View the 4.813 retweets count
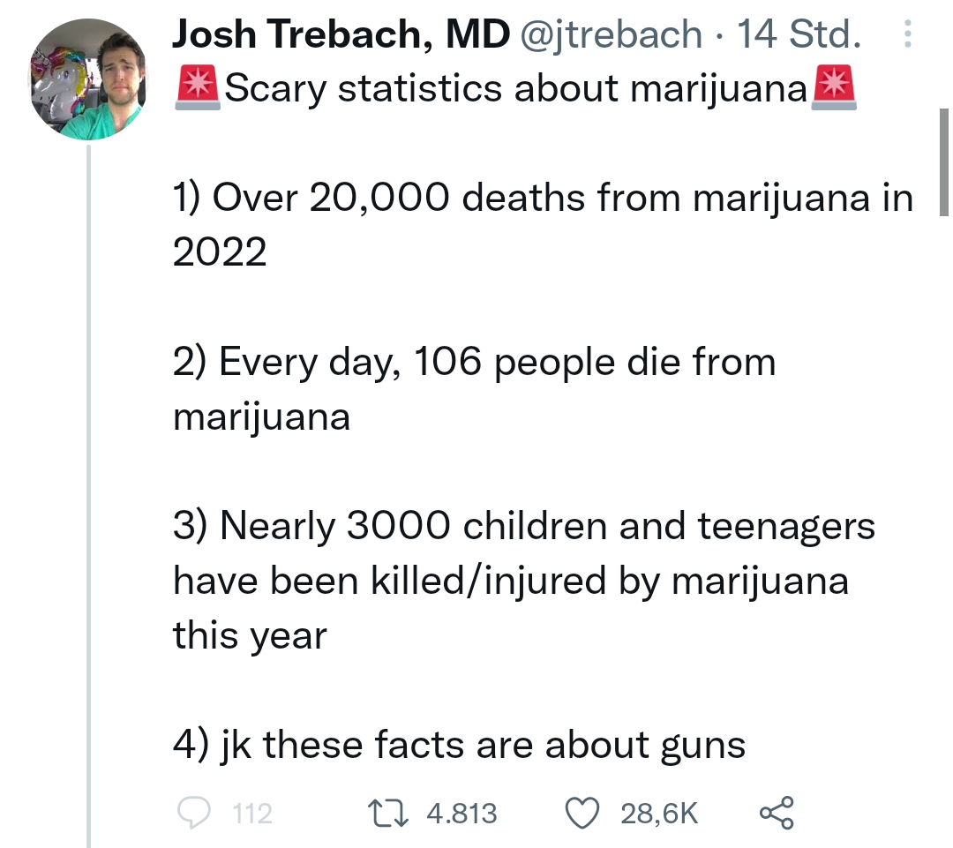 (461, 814)
